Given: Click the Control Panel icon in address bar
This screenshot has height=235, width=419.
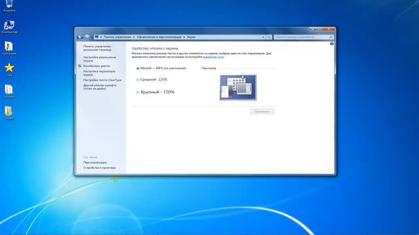Looking at the screenshot, I should (x=96, y=37).
